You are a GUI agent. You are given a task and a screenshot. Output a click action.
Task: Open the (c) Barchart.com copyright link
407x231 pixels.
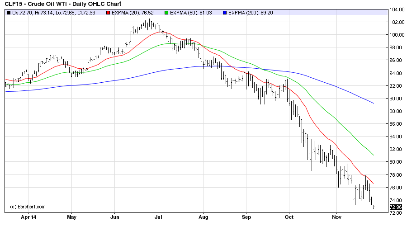[28, 207]
